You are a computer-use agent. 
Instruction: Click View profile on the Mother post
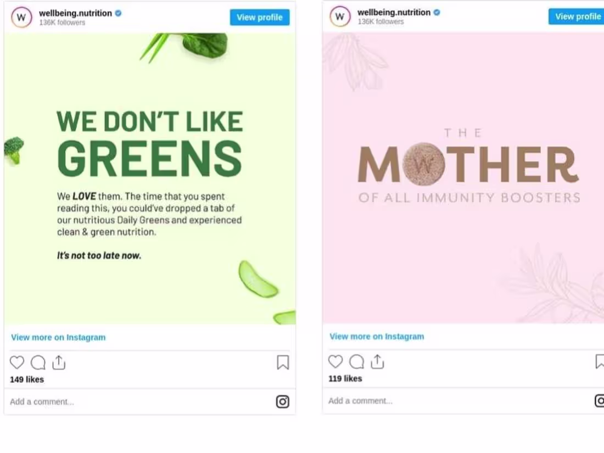(x=577, y=16)
